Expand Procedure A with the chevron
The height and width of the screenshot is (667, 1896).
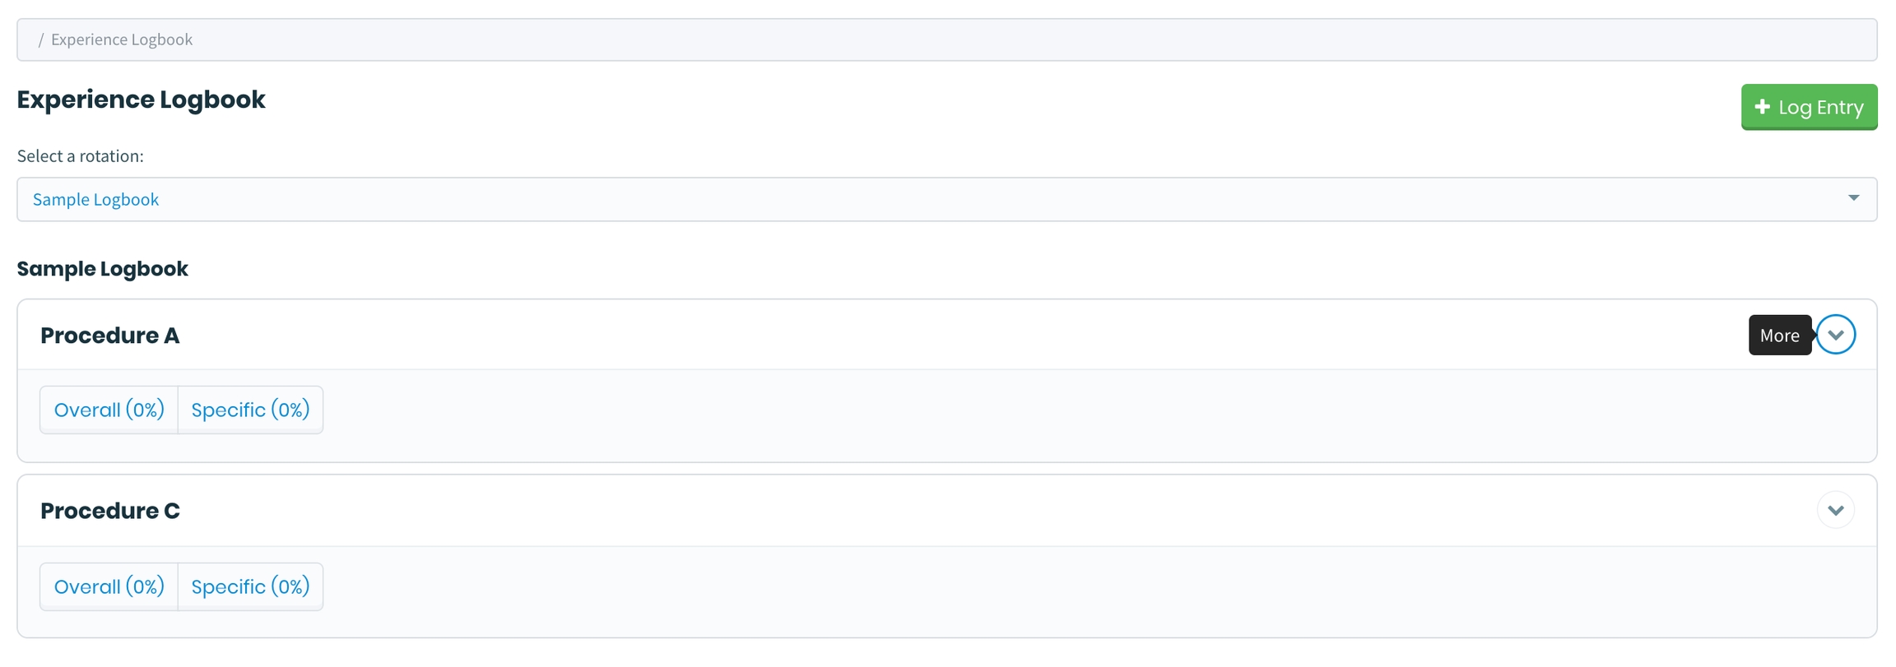tap(1835, 335)
